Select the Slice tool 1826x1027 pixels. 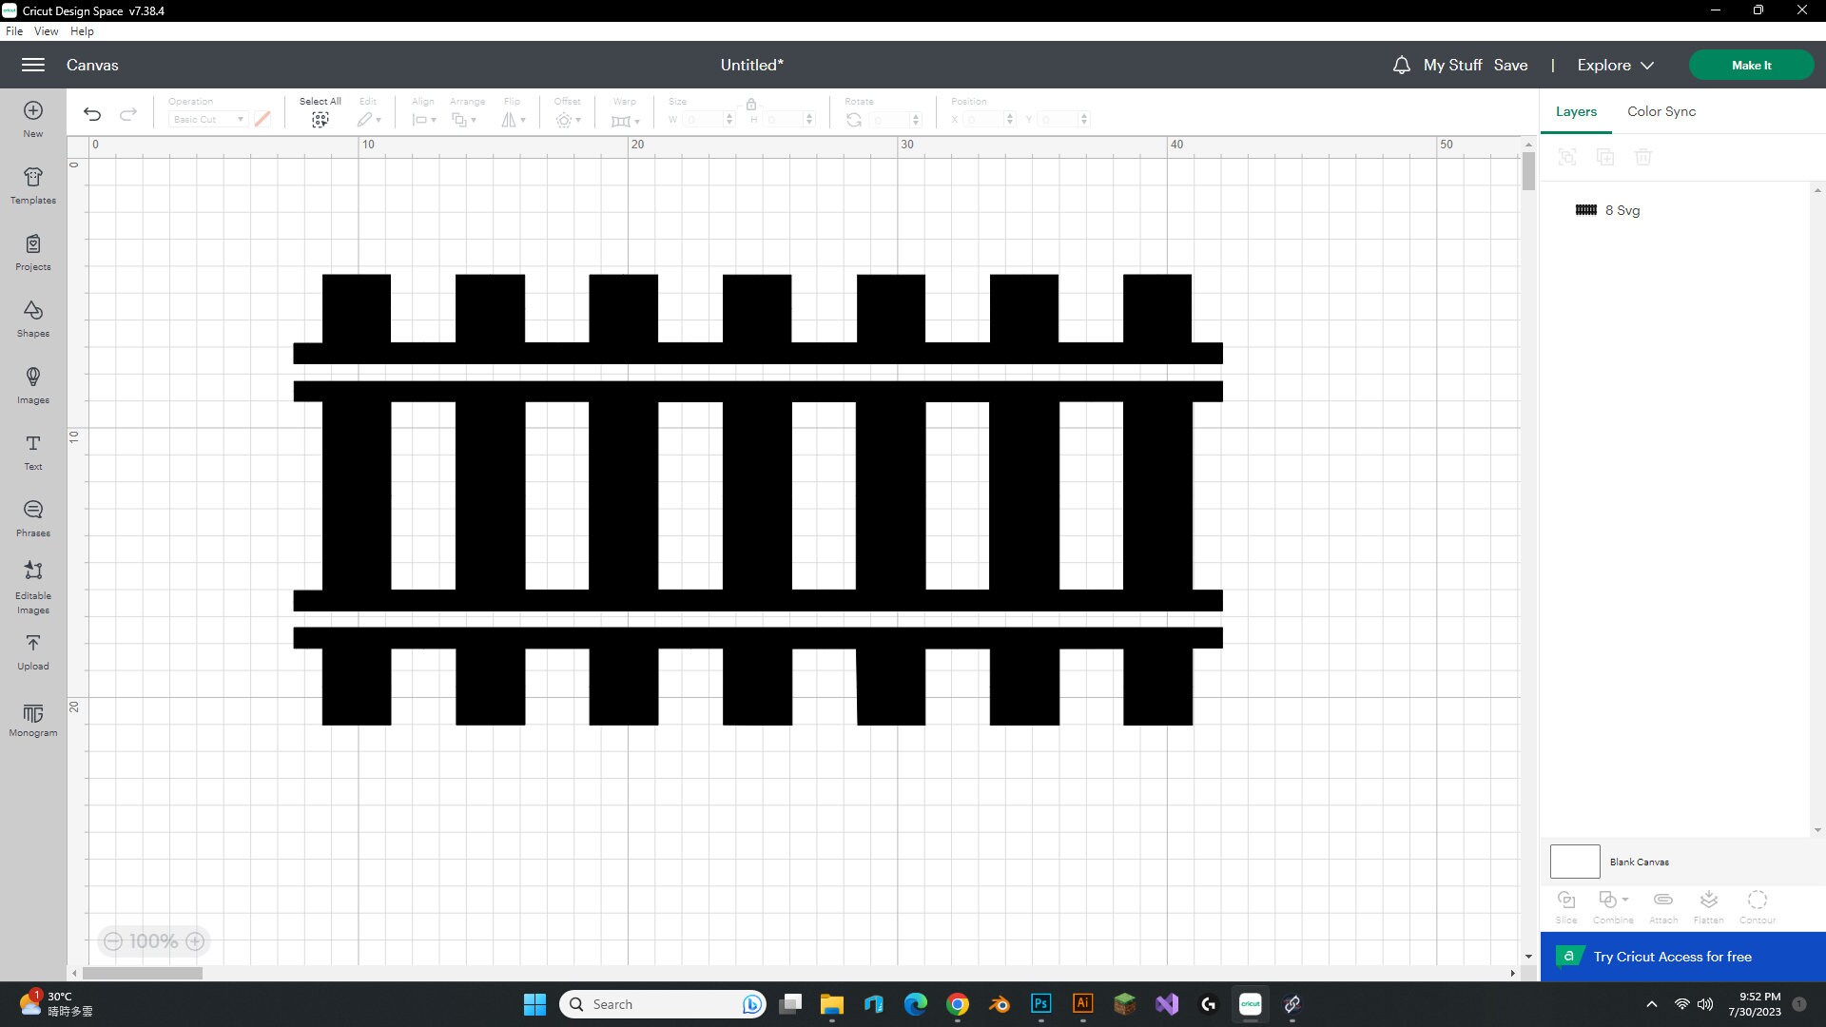tap(1565, 903)
